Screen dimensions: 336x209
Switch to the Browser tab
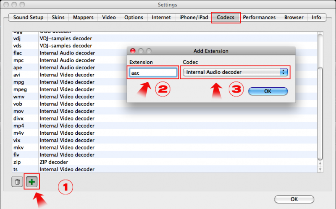click(294, 18)
